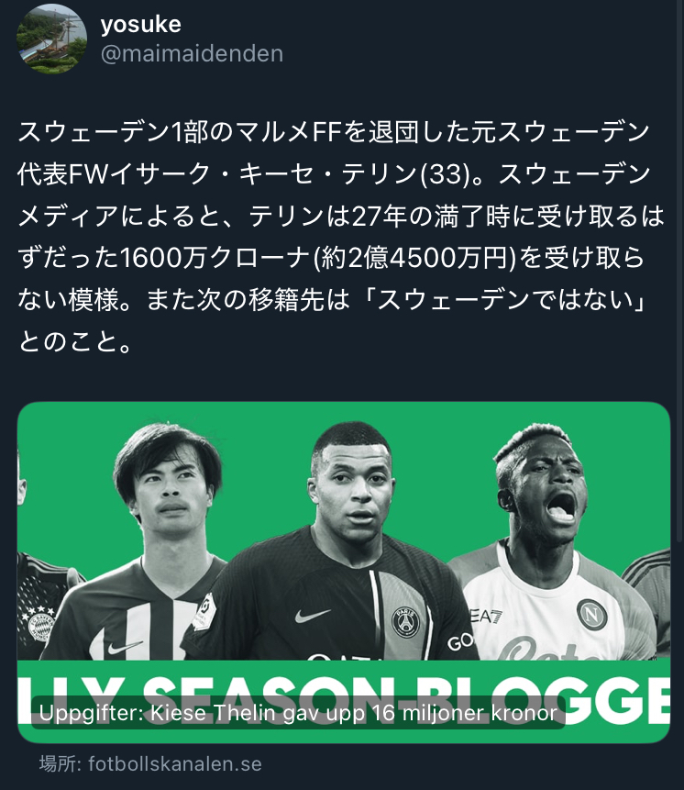Open the yosuke display name
Image resolution: width=684 pixels, height=790 pixels.
tap(141, 25)
